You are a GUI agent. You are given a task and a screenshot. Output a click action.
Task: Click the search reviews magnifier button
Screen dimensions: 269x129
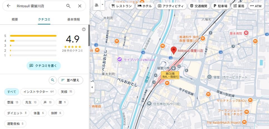[x=53, y=80]
